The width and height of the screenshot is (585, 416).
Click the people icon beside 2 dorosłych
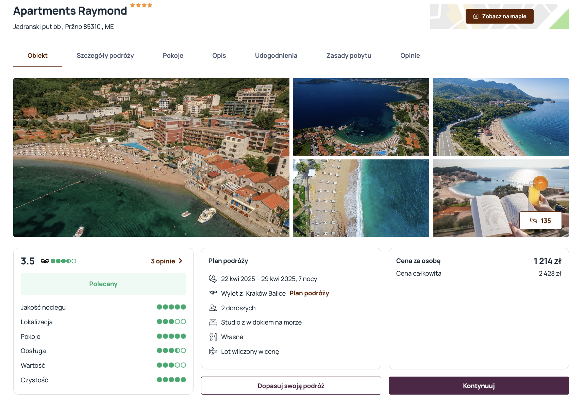pyautogui.click(x=213, y=308)
